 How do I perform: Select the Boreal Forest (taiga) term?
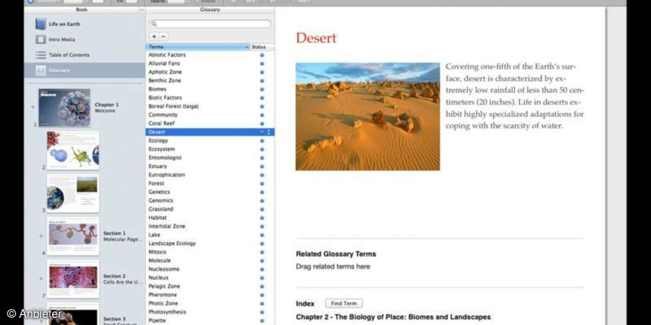(x=174, y=107)
